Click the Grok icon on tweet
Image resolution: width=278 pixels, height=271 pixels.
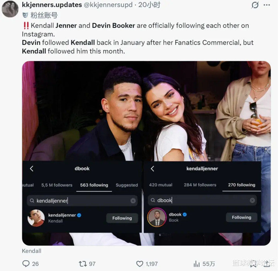coord(255,5)
